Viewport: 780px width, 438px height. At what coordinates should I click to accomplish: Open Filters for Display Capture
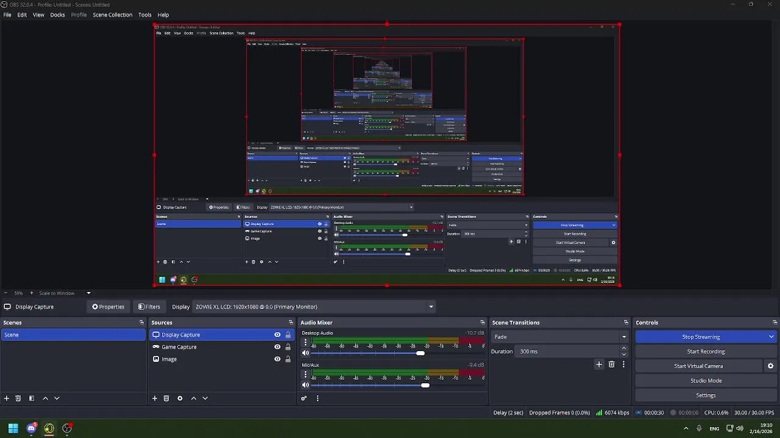click(x=149, y=307)
